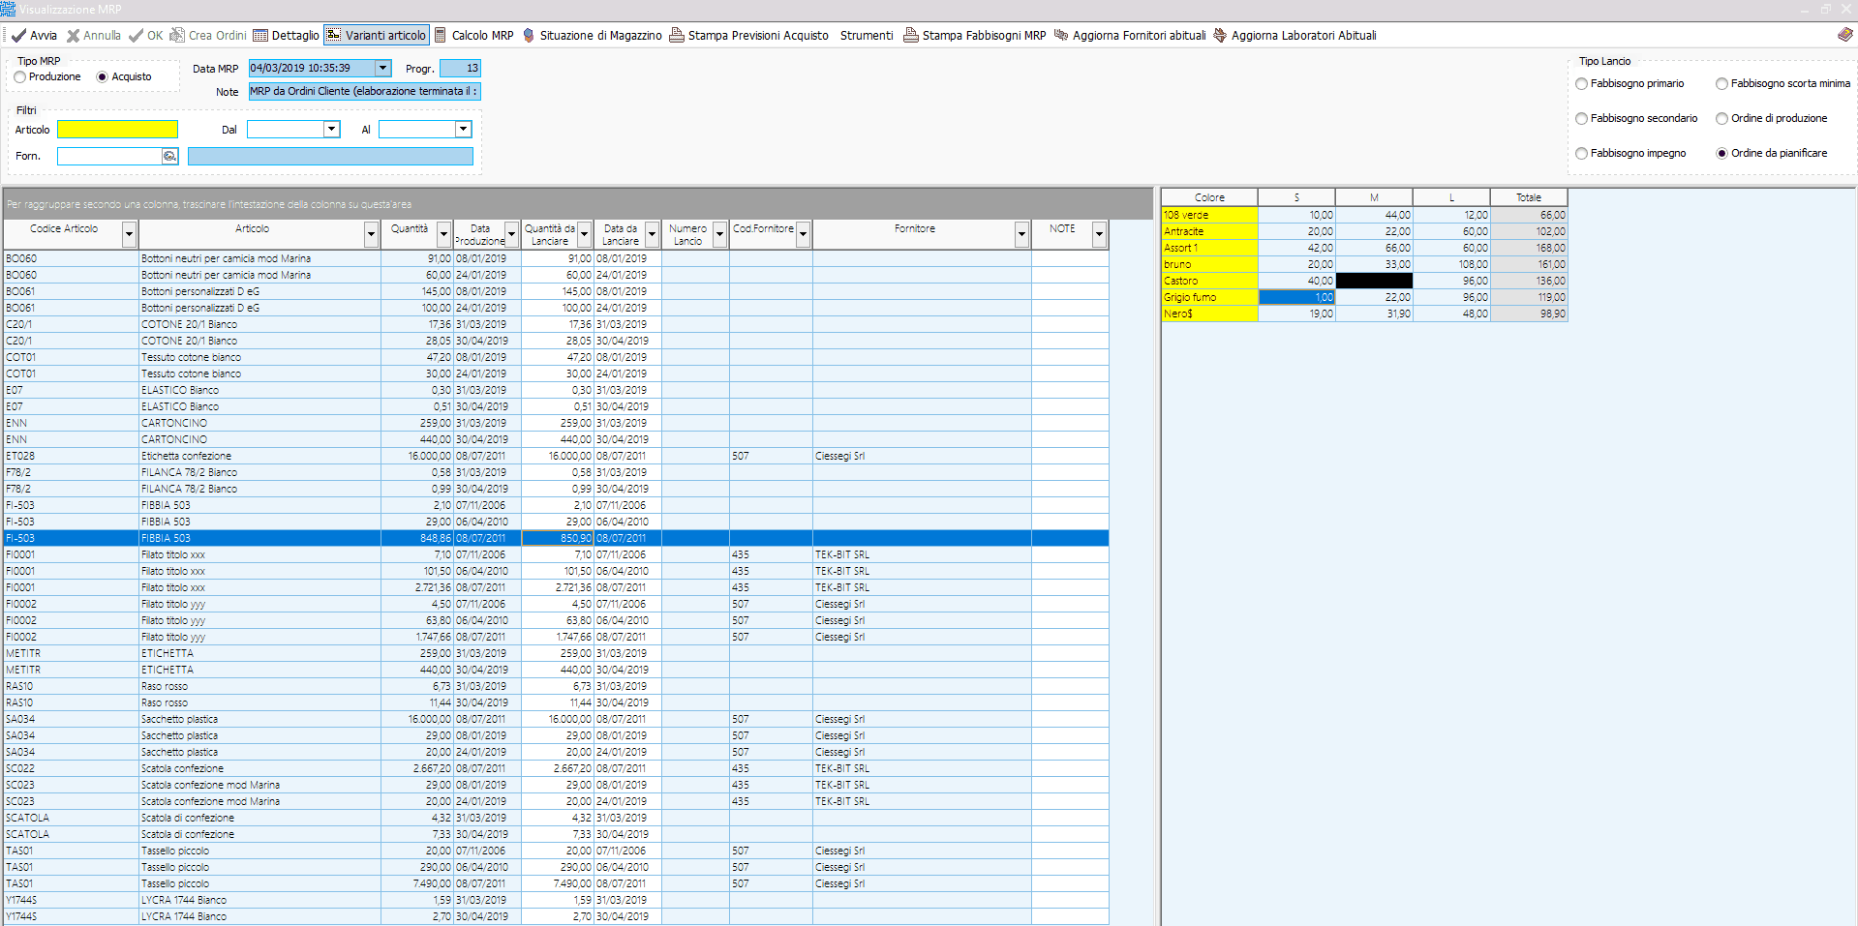Open the Strumenti menu
Viewport: 1858px width, 926px height.
click(867, 36)
